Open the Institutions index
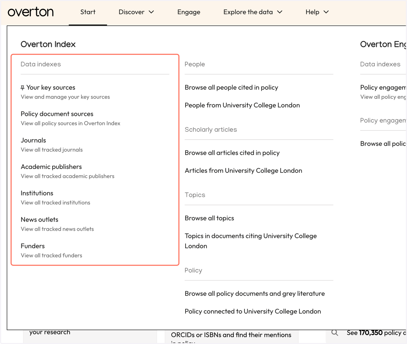 (37, 193)
